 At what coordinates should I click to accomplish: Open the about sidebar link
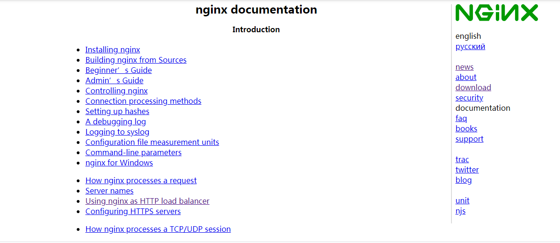point(465,77)
